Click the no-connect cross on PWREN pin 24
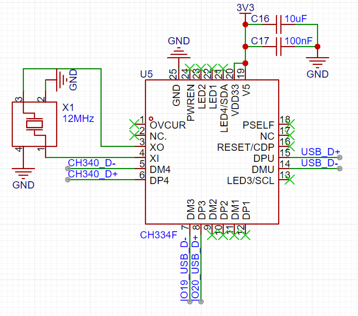This screenshot has height=316, width=358. [x=190, y=69]
